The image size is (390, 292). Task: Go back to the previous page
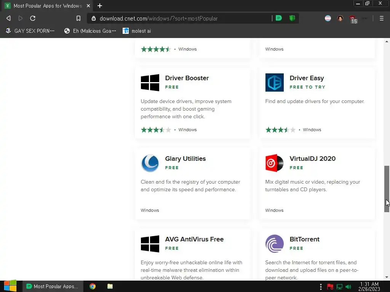click(8, 18)
